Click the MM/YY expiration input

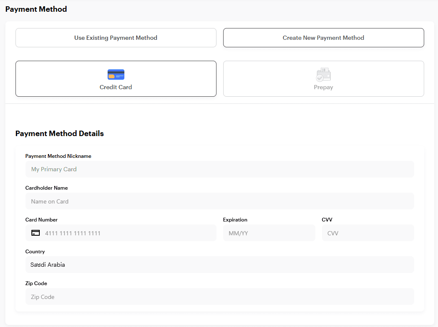[x=269, y=233]
